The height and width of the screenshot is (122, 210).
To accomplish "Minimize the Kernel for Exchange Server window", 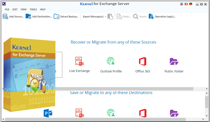I will pyautogui.click(x=197, y=4).
